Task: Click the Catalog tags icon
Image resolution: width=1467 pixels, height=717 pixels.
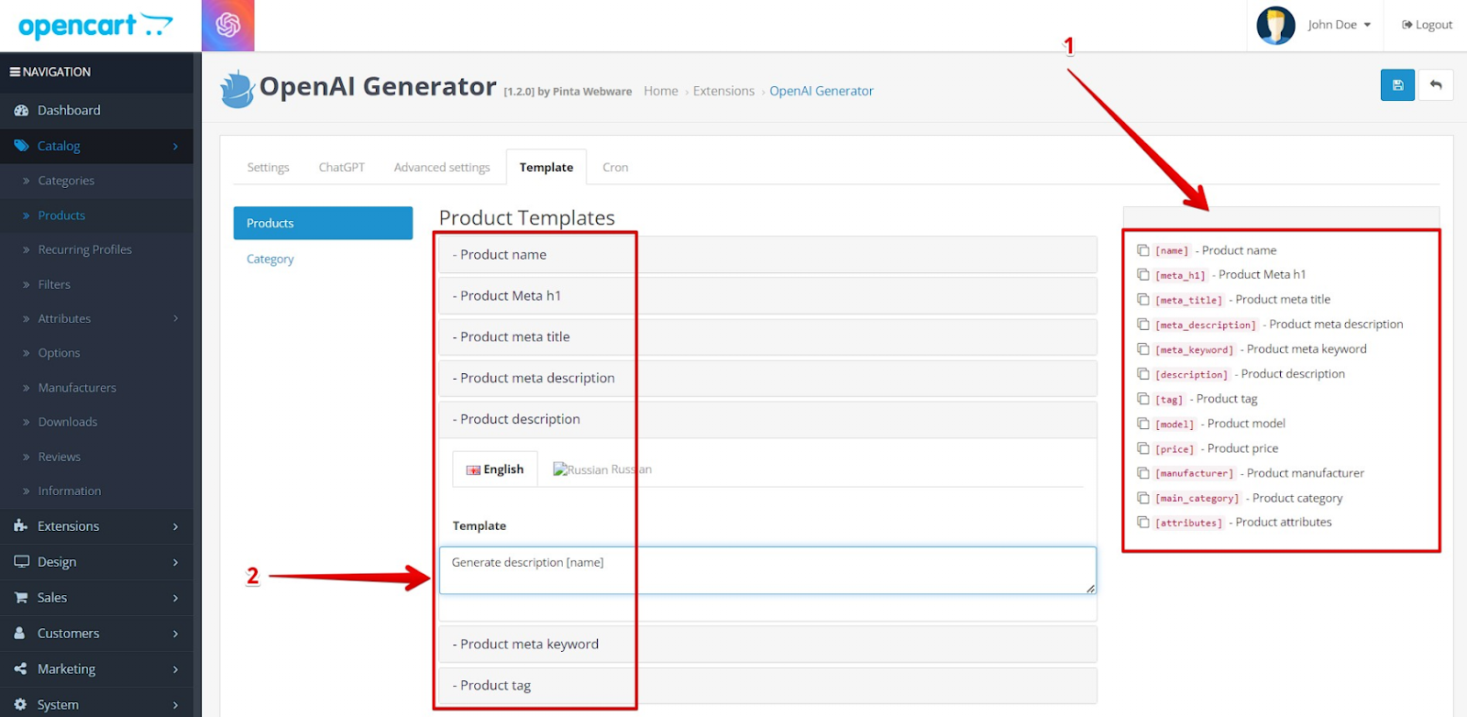Action: [x=21, y=146]
